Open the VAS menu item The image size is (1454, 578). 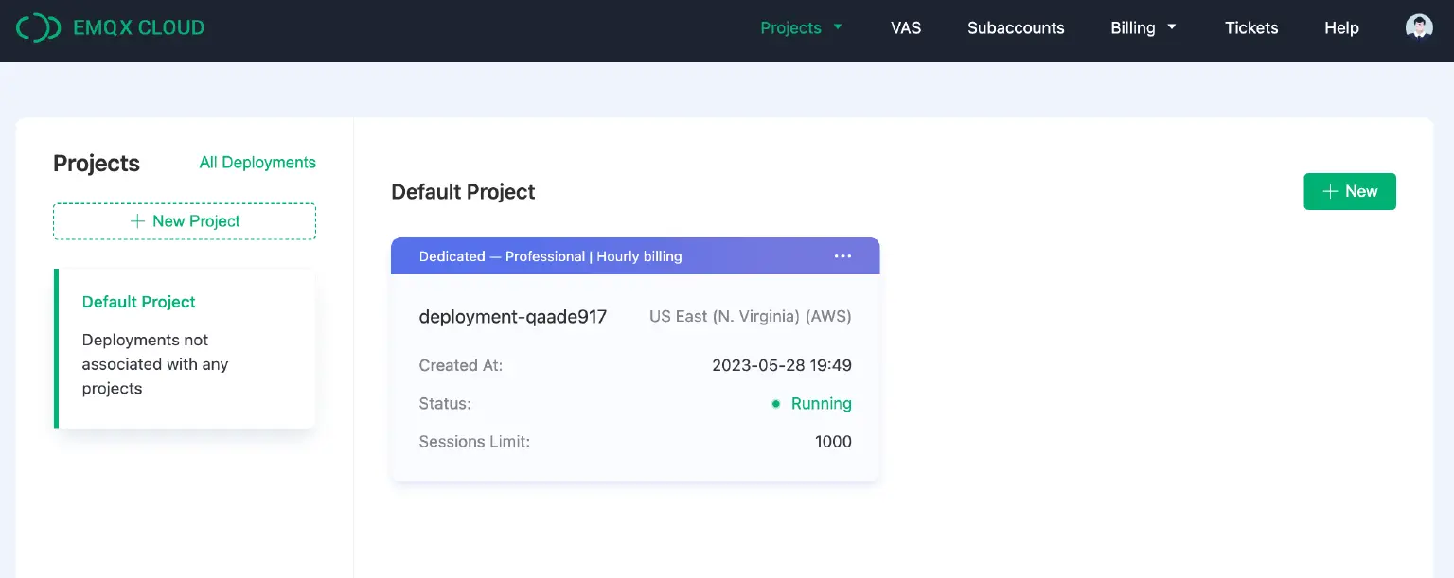coord(906,27)
